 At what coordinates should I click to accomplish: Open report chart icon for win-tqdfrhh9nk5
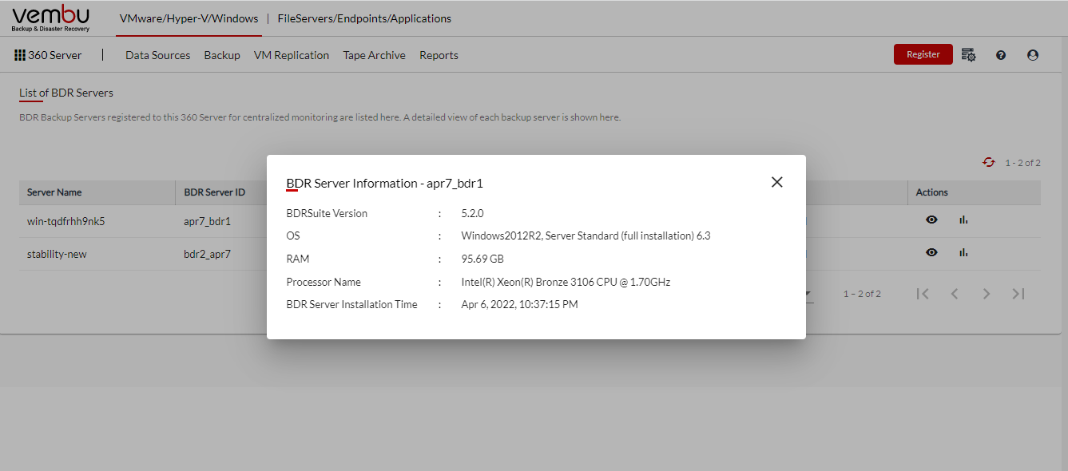(963, 220)
